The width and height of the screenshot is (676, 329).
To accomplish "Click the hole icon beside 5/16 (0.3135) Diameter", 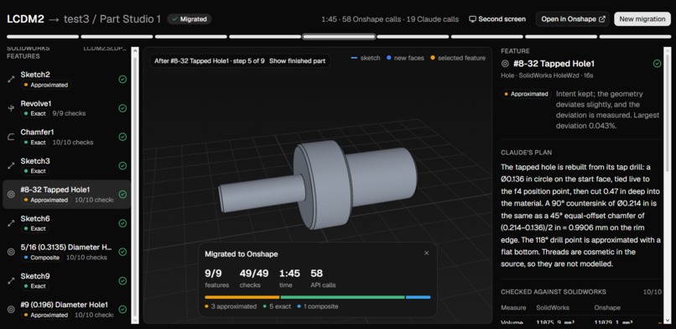I will (11, 252).
